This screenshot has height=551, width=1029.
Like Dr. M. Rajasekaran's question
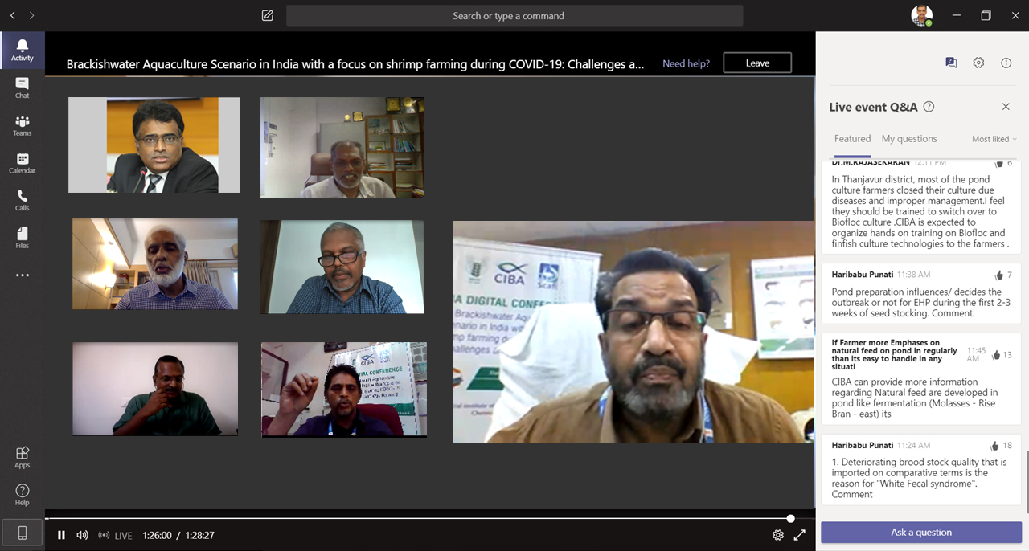click(999, 162)
